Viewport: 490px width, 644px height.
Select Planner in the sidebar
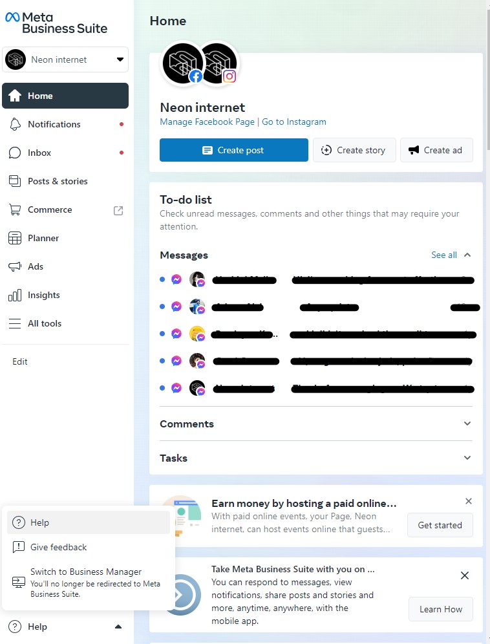[x=65, y=238]
